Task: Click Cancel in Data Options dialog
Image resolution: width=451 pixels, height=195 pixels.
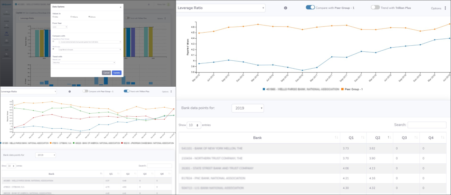Action: [106, 73]
